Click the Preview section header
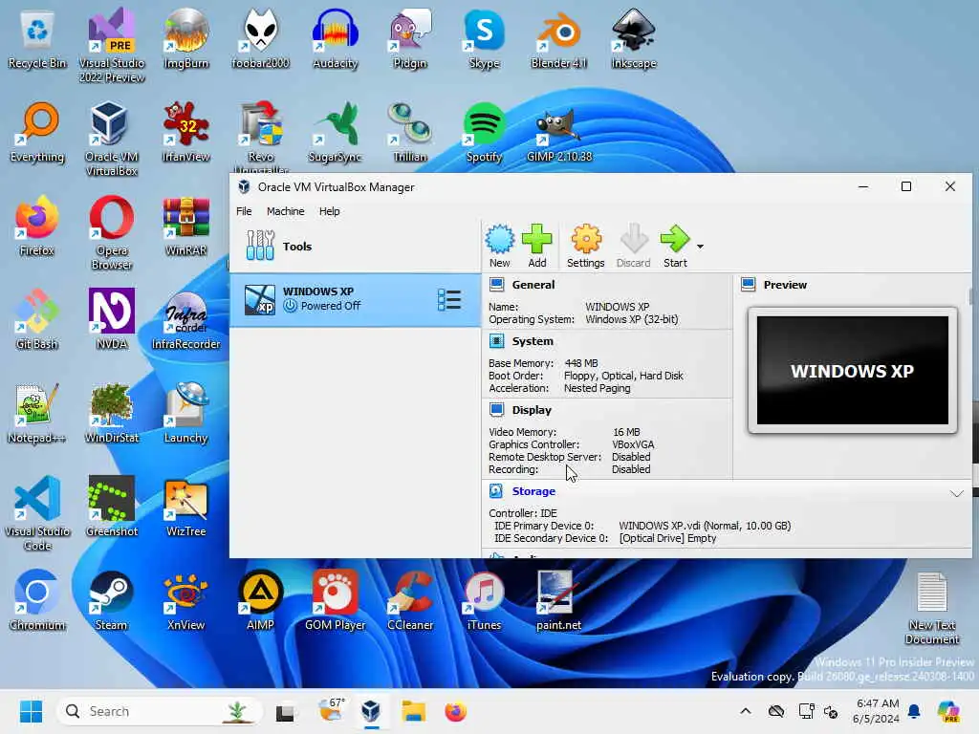 pyautogui.click(x=785, y=285)
